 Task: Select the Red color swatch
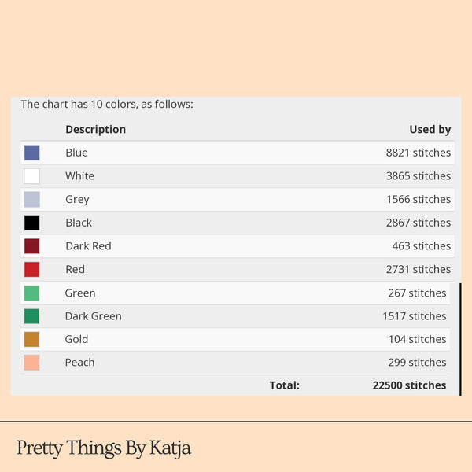tap(31, 269)
